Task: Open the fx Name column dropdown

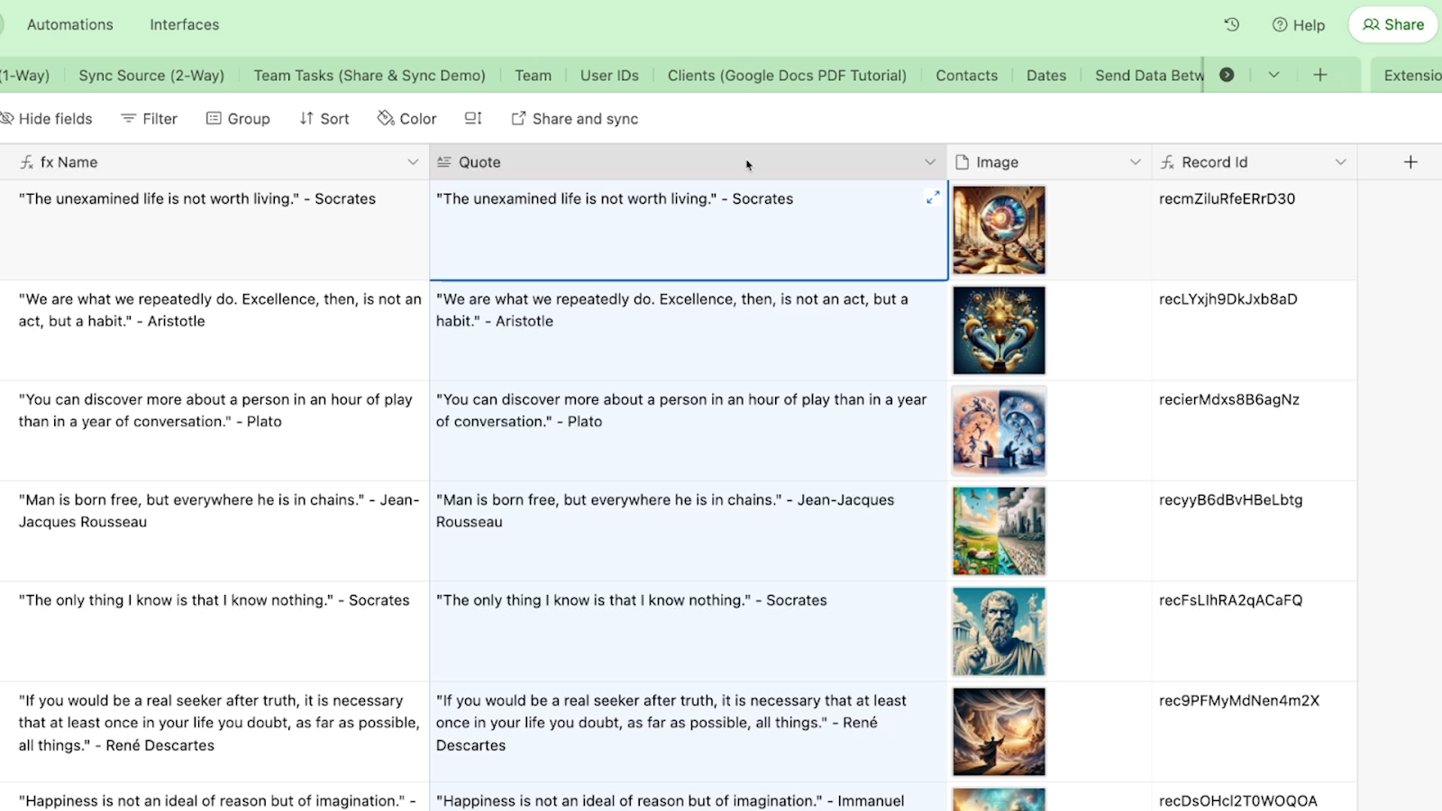Action: click(x=413, y=162)
